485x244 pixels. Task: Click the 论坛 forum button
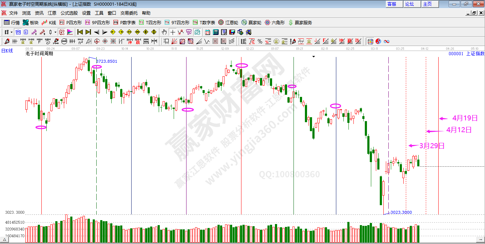[x=409, y=4]
